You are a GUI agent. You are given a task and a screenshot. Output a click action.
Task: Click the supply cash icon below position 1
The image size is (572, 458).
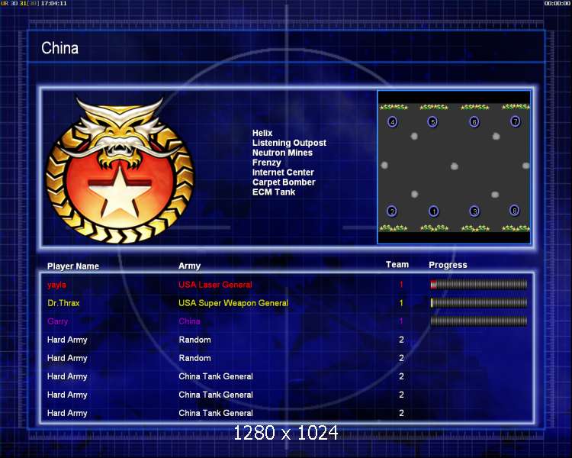coord(434,228)
